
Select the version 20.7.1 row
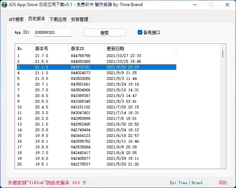point(96,84)
